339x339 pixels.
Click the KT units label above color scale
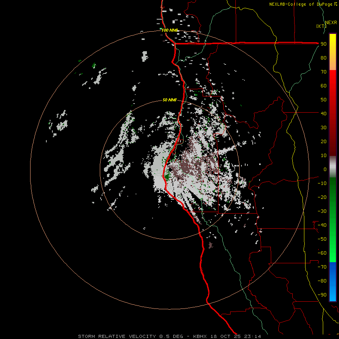pyautogui.click(x=322, y=26)
